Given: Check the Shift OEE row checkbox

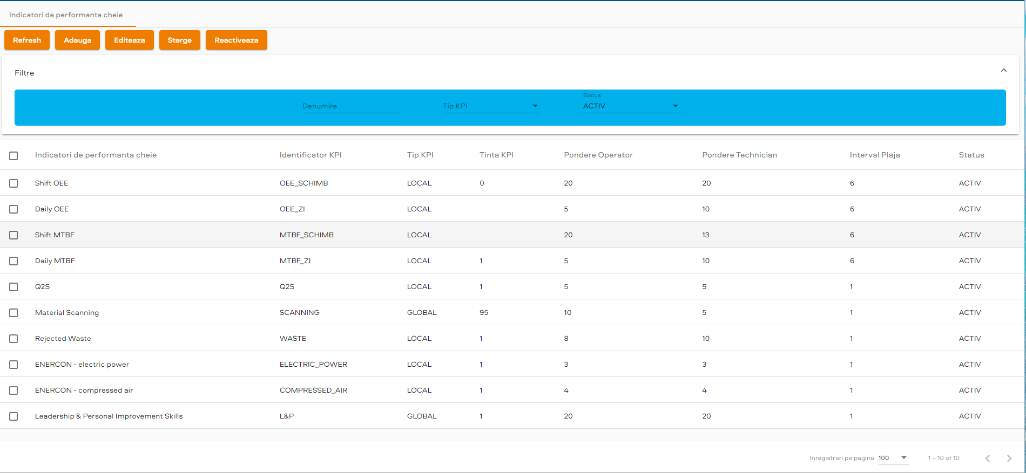Looking at the screenshot, I should [x=13, y=183].
